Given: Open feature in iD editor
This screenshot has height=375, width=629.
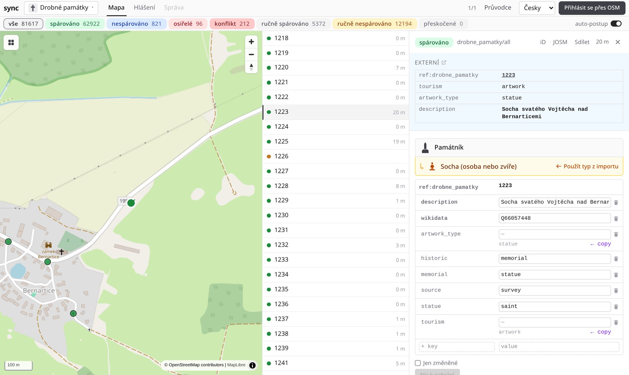Looking at the screenshot, I should (x=543, y=42).
